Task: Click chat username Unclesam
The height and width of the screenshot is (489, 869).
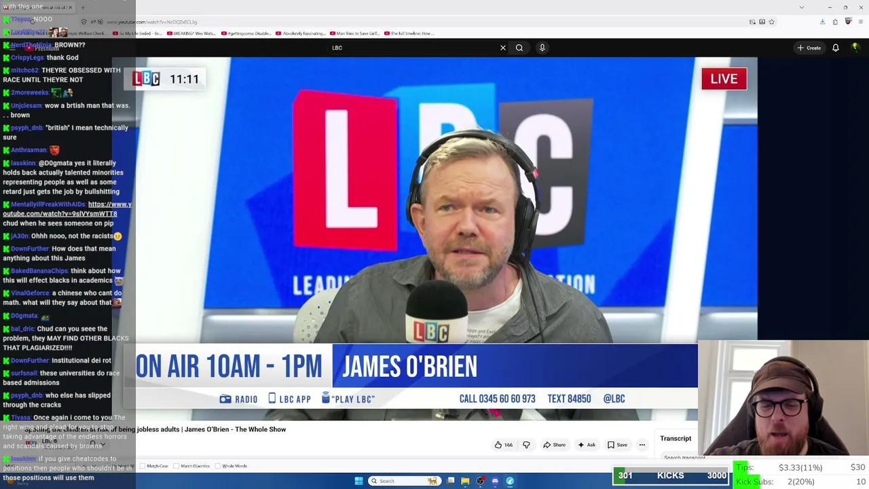Action: (x=26, y=105)
